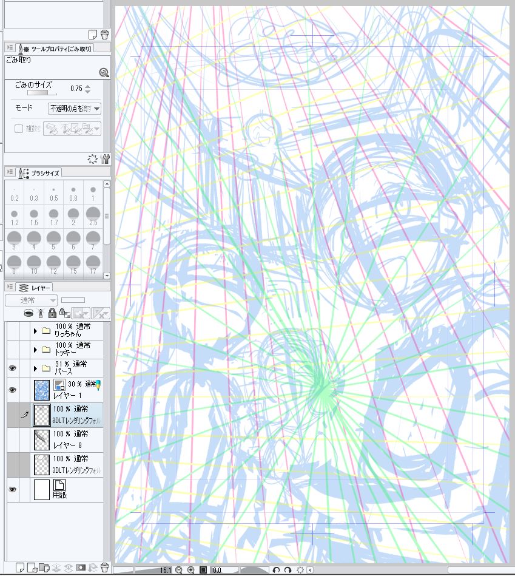Viewport: 515px width, 576px height.
Task: Select brush size 1.2
Action: point(15,217)
